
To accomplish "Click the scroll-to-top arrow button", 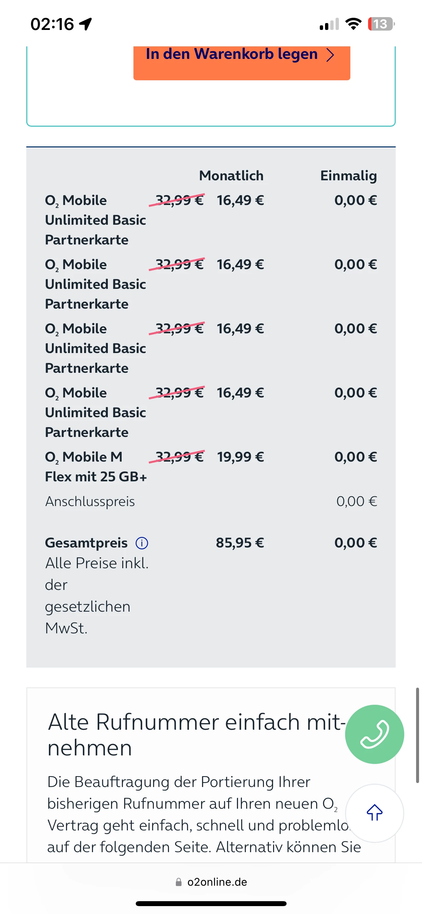I will 374,813.
